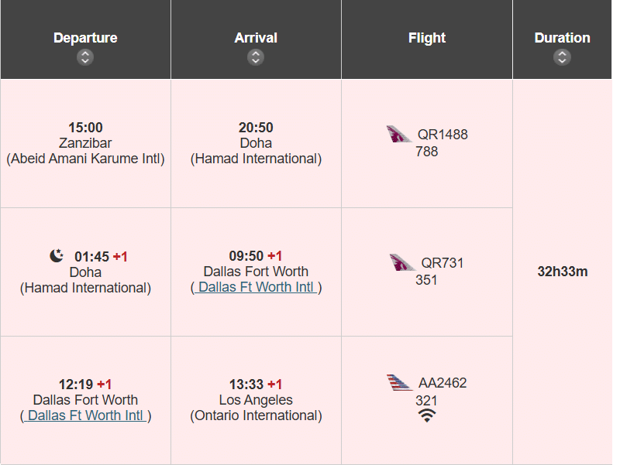Click the 13:33 Los Angeles arrival cell
Viewport: 620px width, 465px height.
click(256, 400)
